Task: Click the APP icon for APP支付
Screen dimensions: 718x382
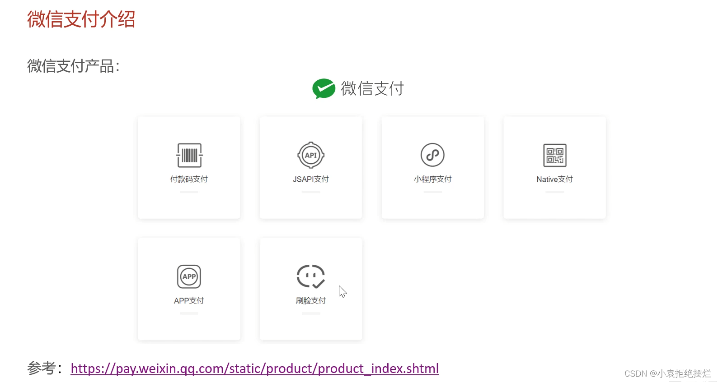Action: (189, 276)
